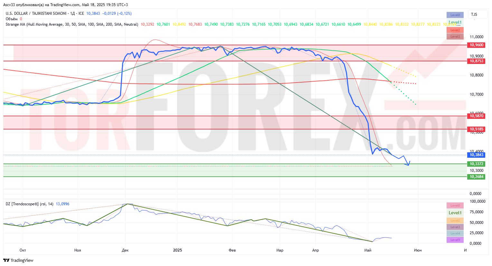
Task: Click the Объём volume indicator label
Action: [x=12, y=19]
